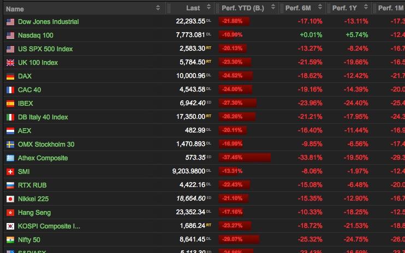
Task: Click the Athex Composite YTD performance bar
Action: pos(245,158)
